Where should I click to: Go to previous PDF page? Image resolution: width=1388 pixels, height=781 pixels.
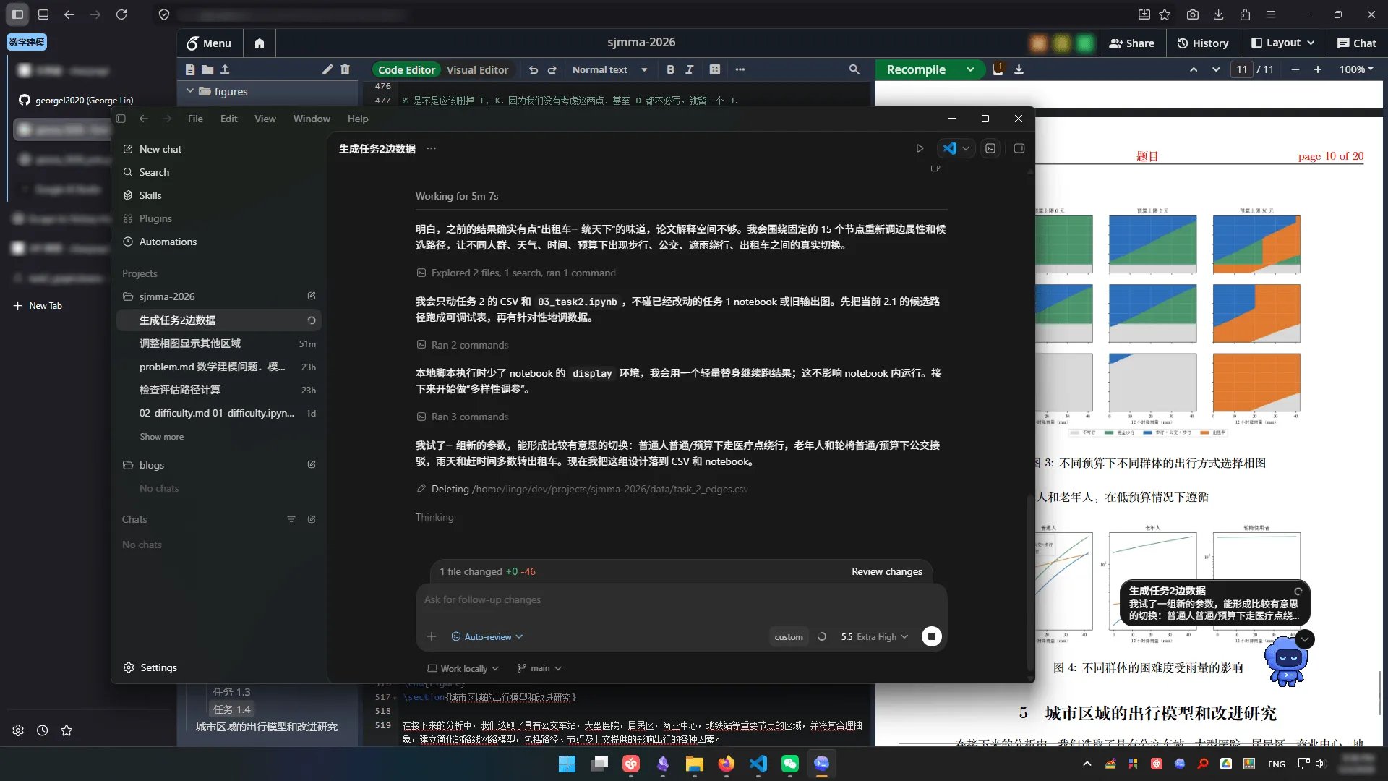[x=1194, y=70]
